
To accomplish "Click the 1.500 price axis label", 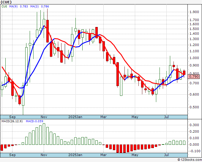I will click(194, 29).
